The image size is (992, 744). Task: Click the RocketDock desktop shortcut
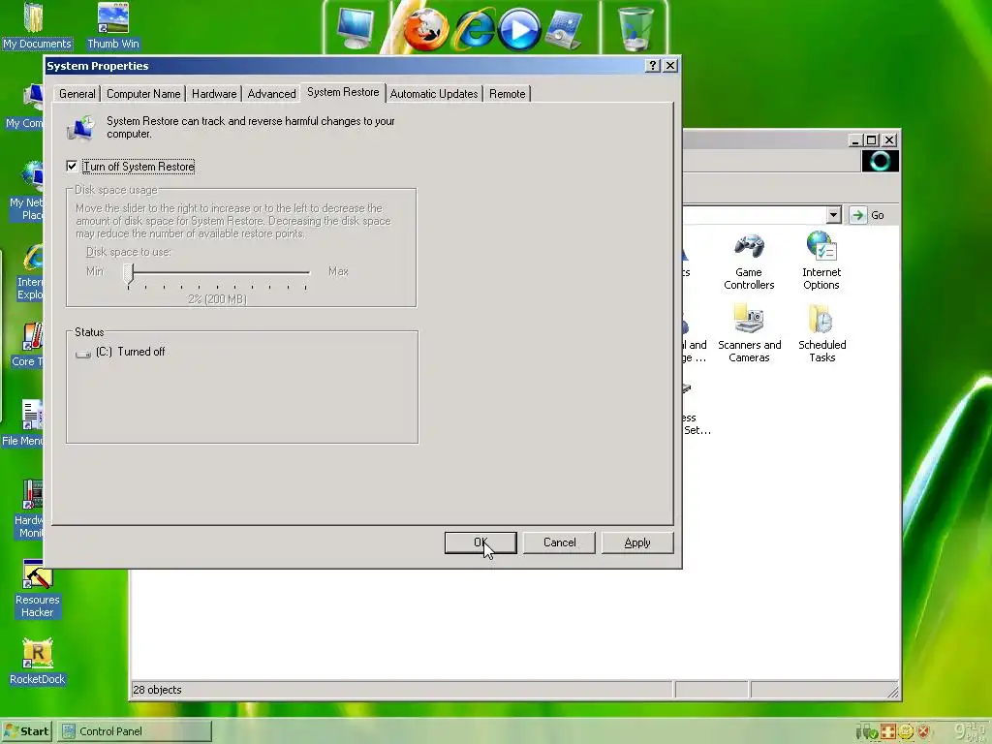[x=38, y=662]
